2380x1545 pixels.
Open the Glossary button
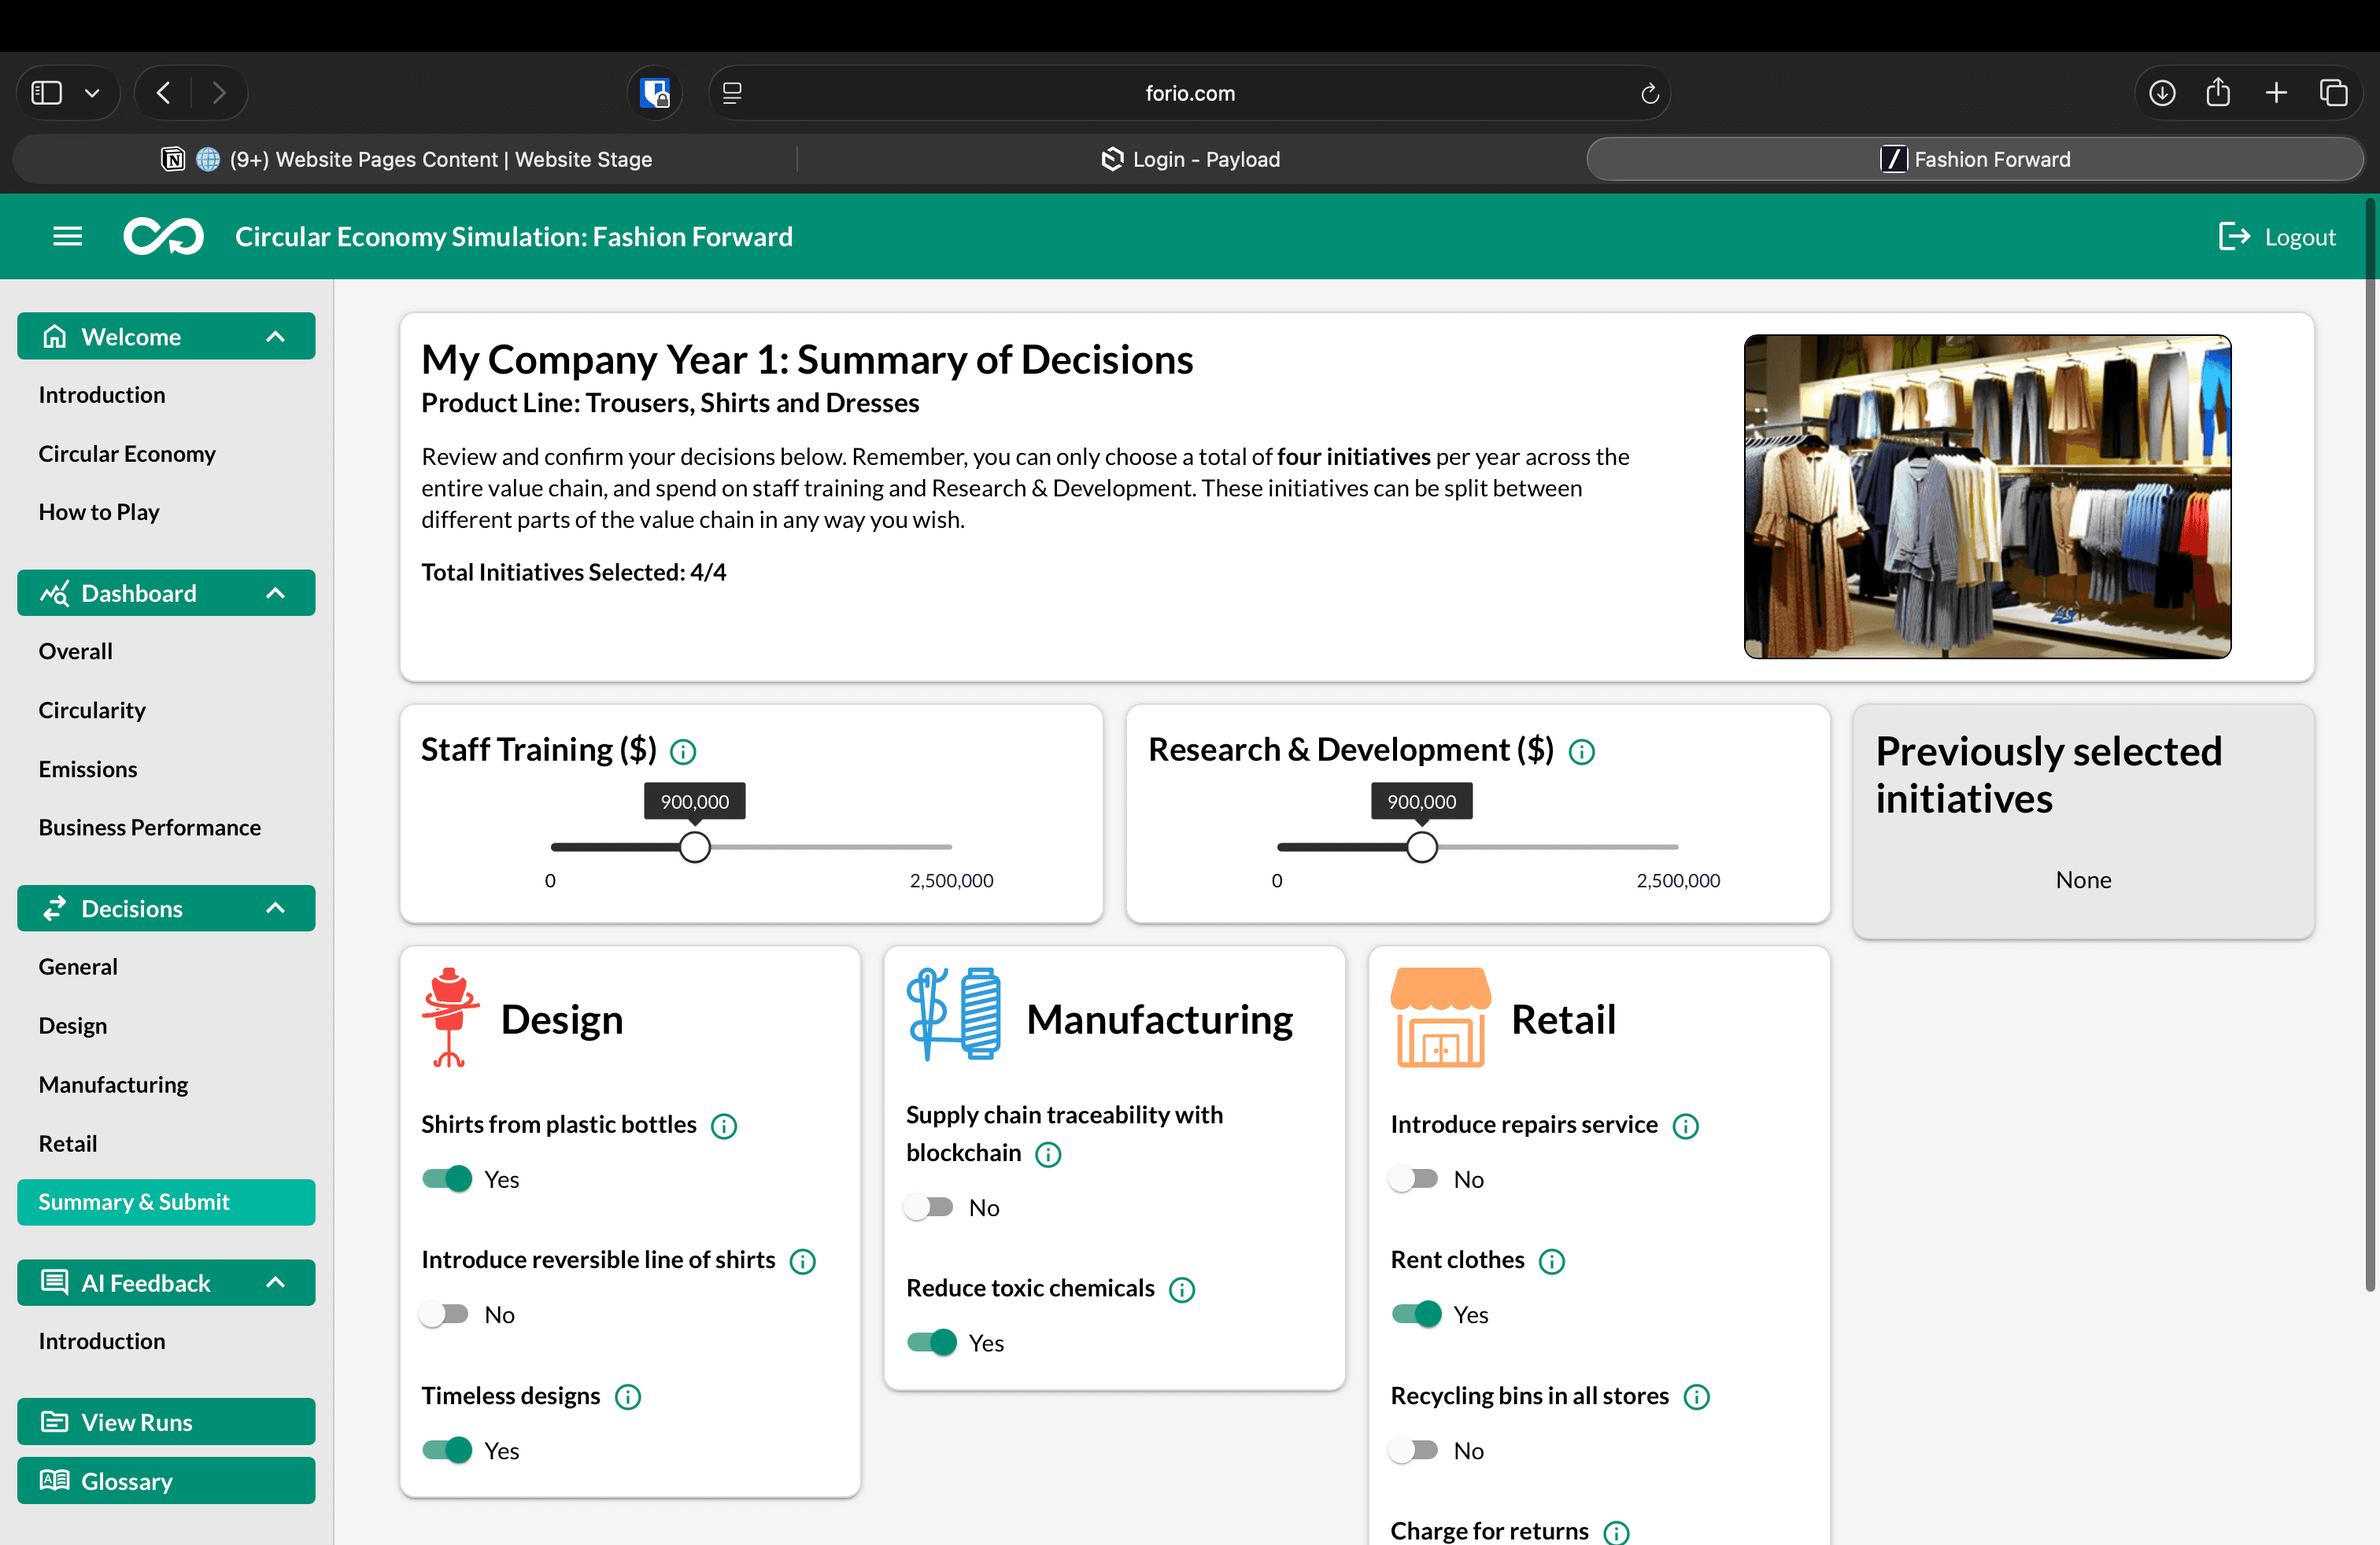click(x=166, y=1480)
